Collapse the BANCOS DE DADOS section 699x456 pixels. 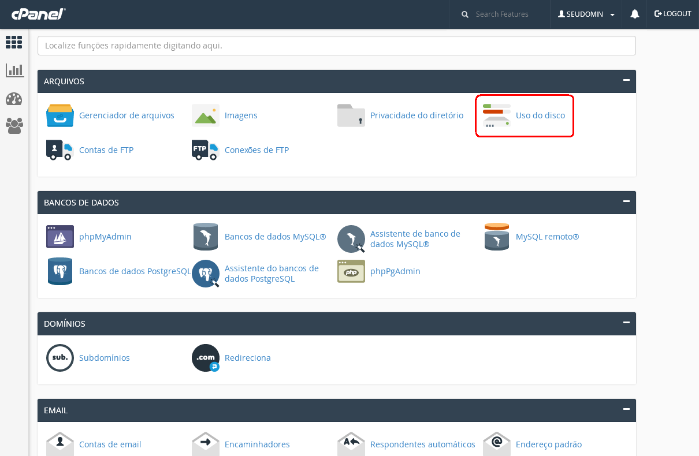coord(626,201)
